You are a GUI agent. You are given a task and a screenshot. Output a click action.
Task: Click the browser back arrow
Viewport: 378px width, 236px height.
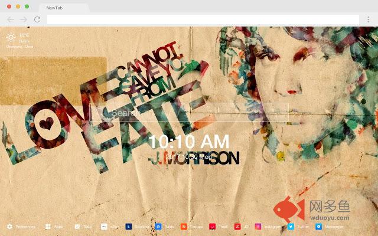[10, 19]
